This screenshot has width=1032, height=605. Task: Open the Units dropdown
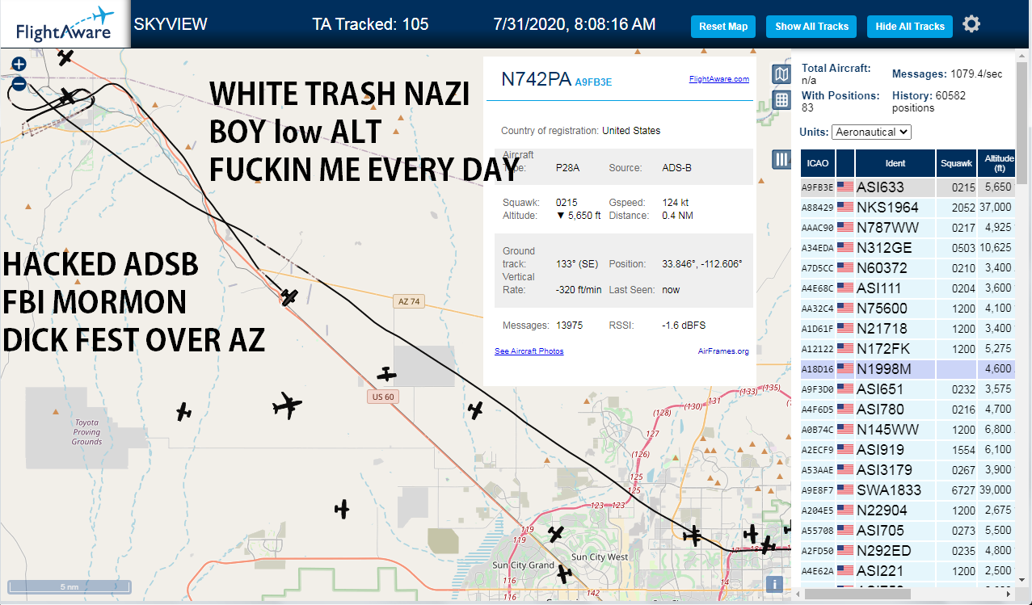click(871, 132)
